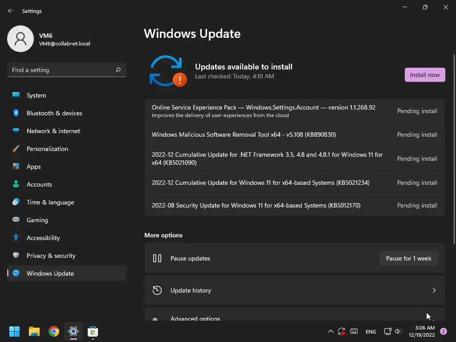Screen dimensions: 456x342
Task: Open Advanced options row
Action: 295,314
